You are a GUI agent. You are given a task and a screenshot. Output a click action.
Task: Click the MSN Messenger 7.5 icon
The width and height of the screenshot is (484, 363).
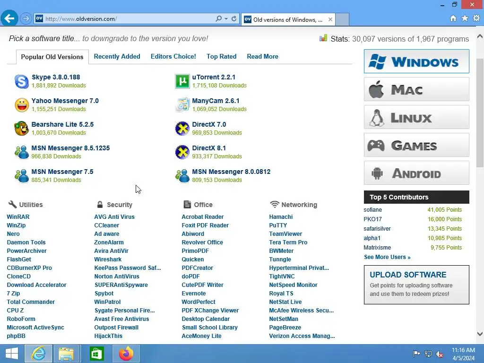[x=22, y=176]
